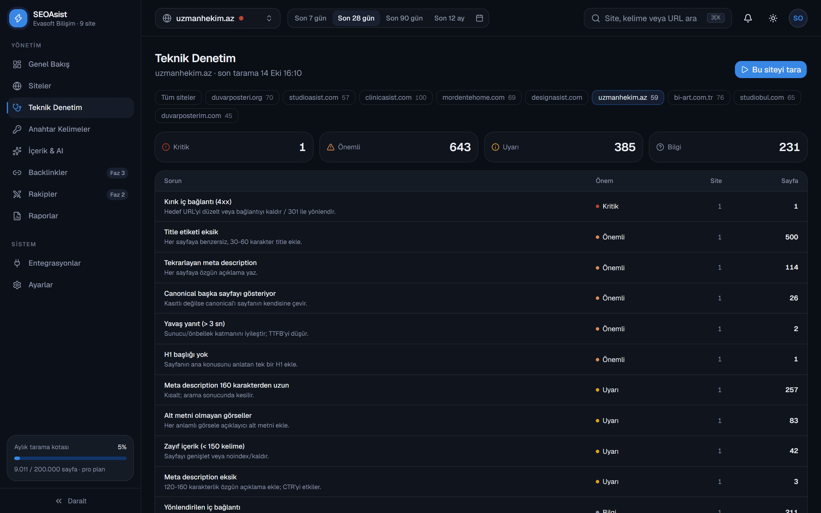The width and height of the screenshot is (821, 513).
Task: Click the Önemli warning triangle icon
Action: pos(330,147)
